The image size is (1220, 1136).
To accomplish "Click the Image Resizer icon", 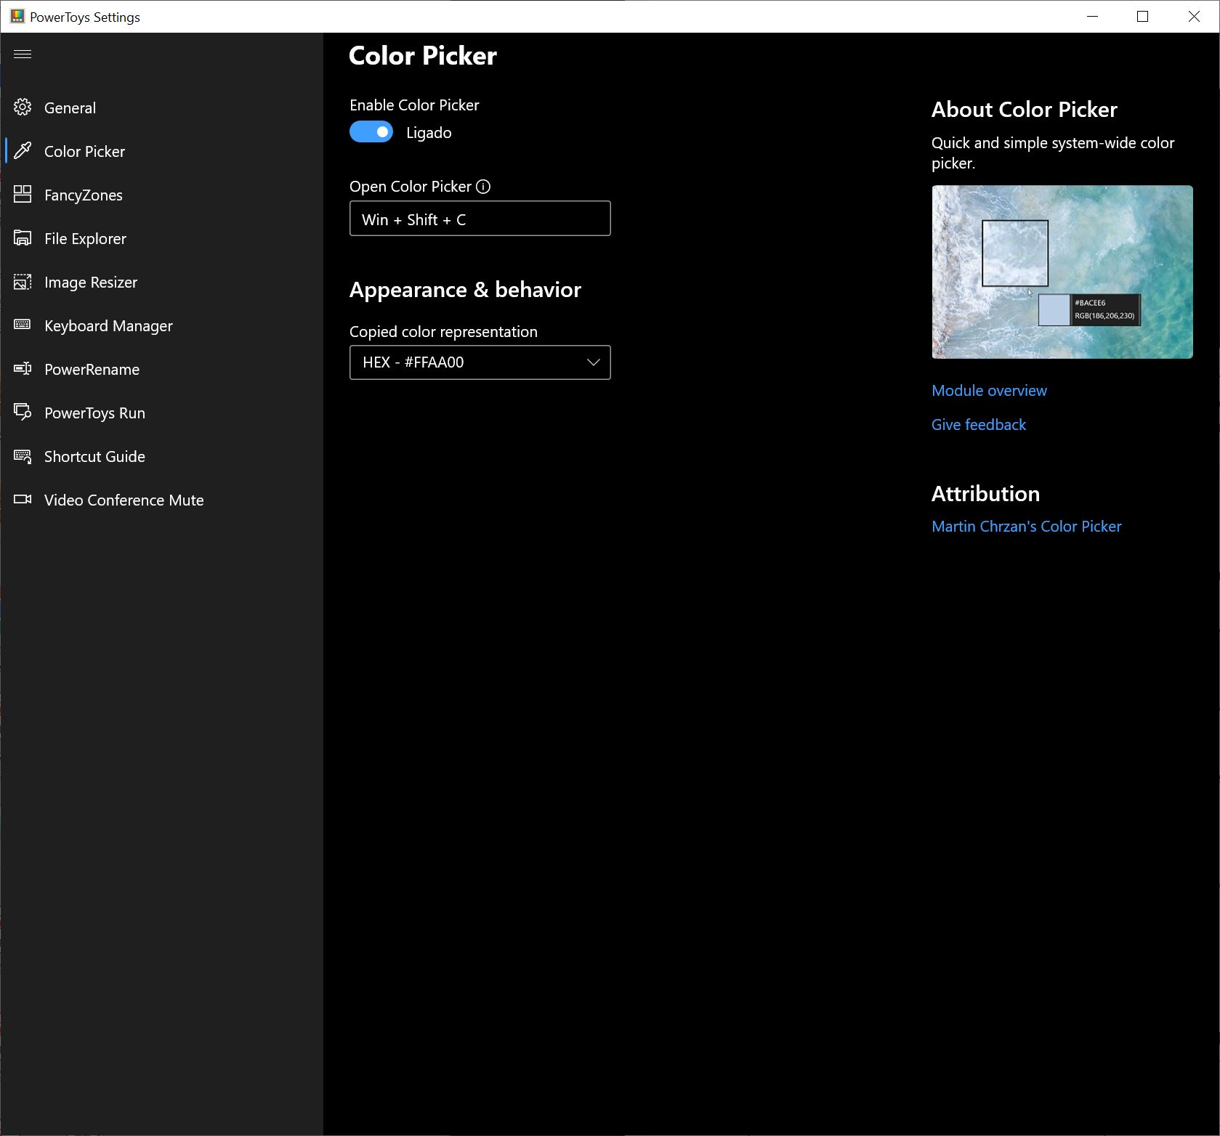I will [x=23, y=282].
